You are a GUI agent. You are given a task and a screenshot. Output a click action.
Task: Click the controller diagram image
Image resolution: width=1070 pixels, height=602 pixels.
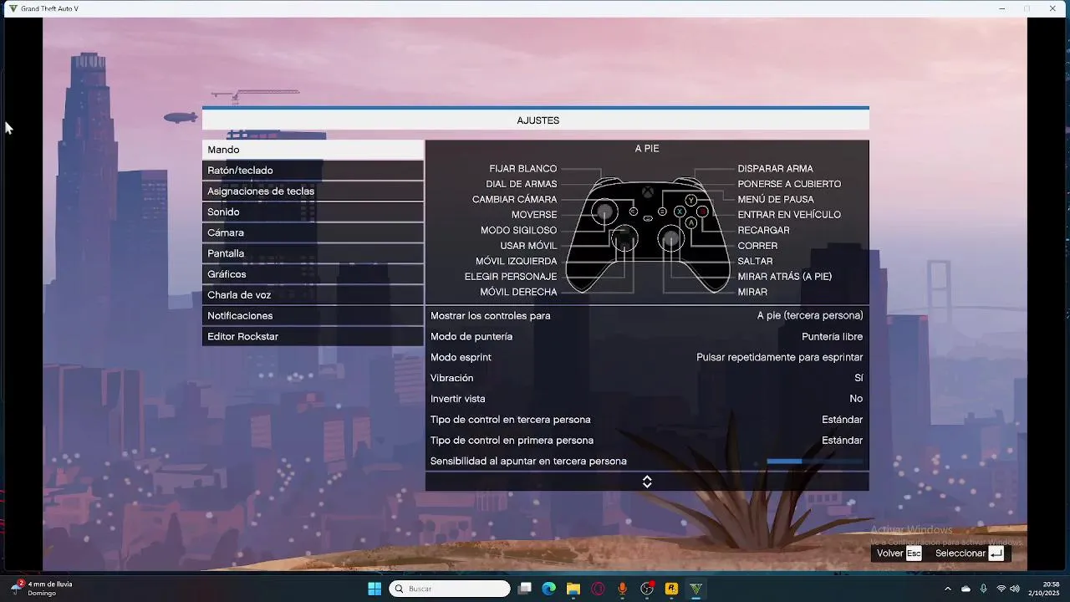pyautogui.click(x=648, y=234)
